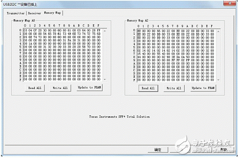The height and width of the screenshot is (158, 239).
Task: Click scroll-down arrow in Memory Map A0
Action: [105, 79]
